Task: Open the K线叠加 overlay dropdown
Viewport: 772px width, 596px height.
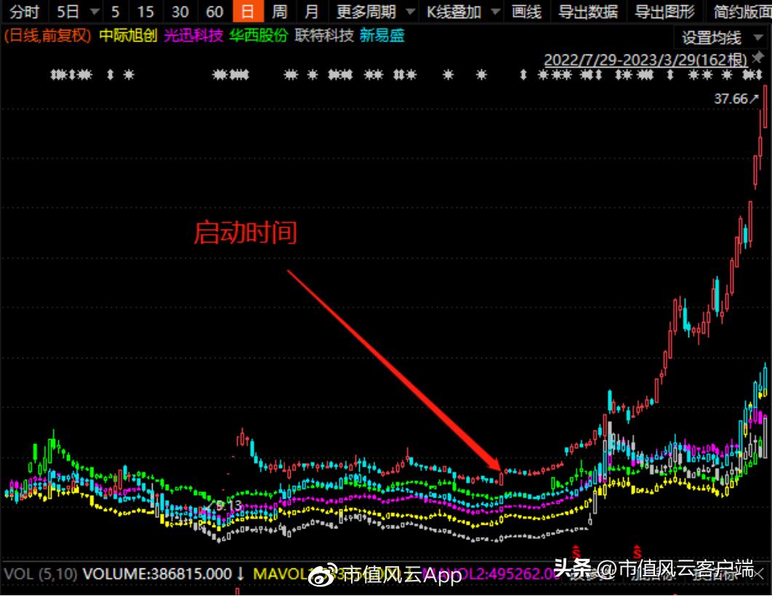Action: click(x=454, y=12)
